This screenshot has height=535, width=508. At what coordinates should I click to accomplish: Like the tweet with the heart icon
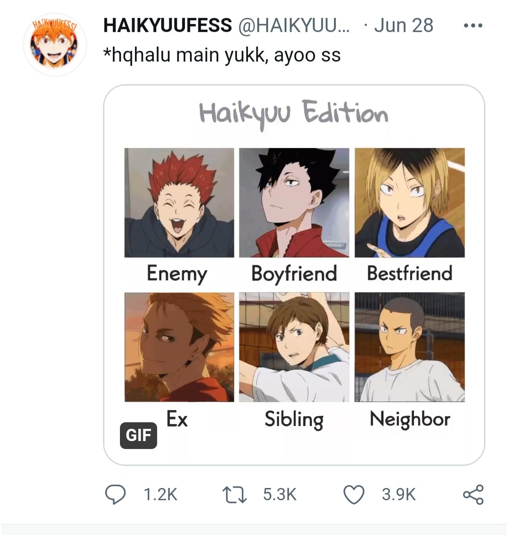pos(354,495)
